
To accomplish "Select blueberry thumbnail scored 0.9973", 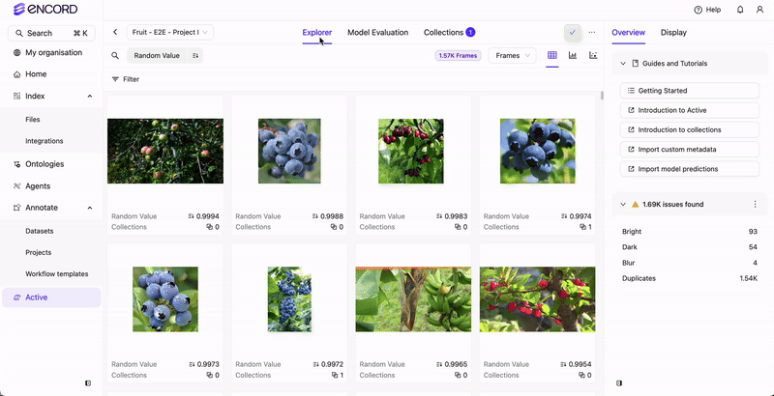I will pos(165,299).
